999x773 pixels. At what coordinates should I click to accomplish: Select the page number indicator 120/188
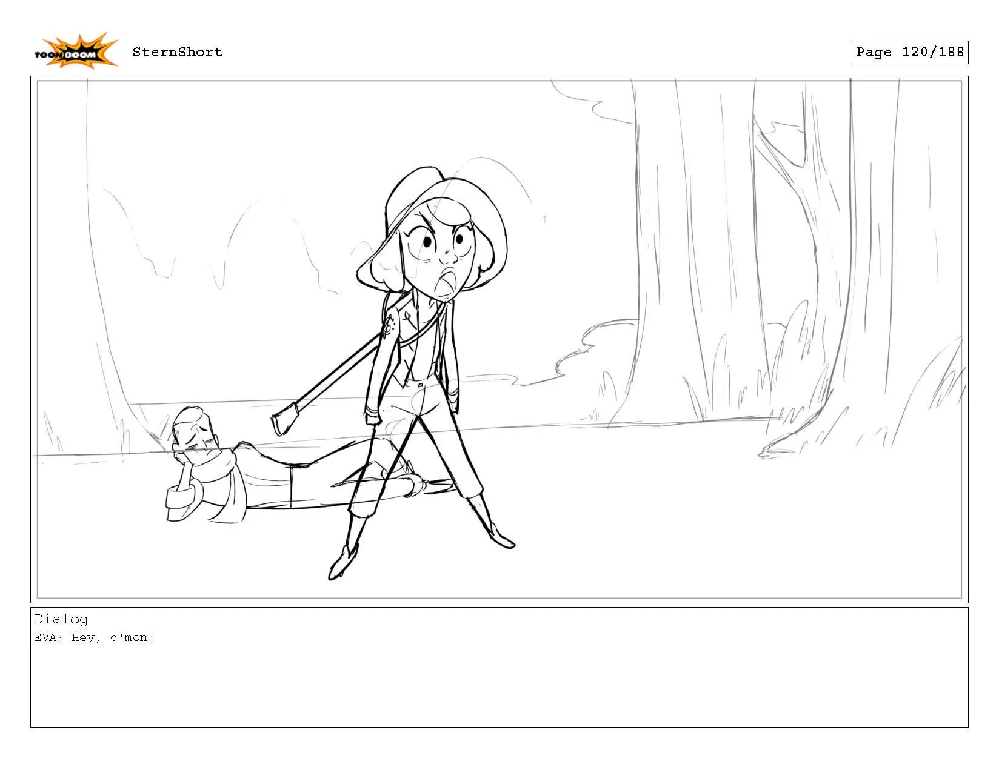[x=909, y=52]
